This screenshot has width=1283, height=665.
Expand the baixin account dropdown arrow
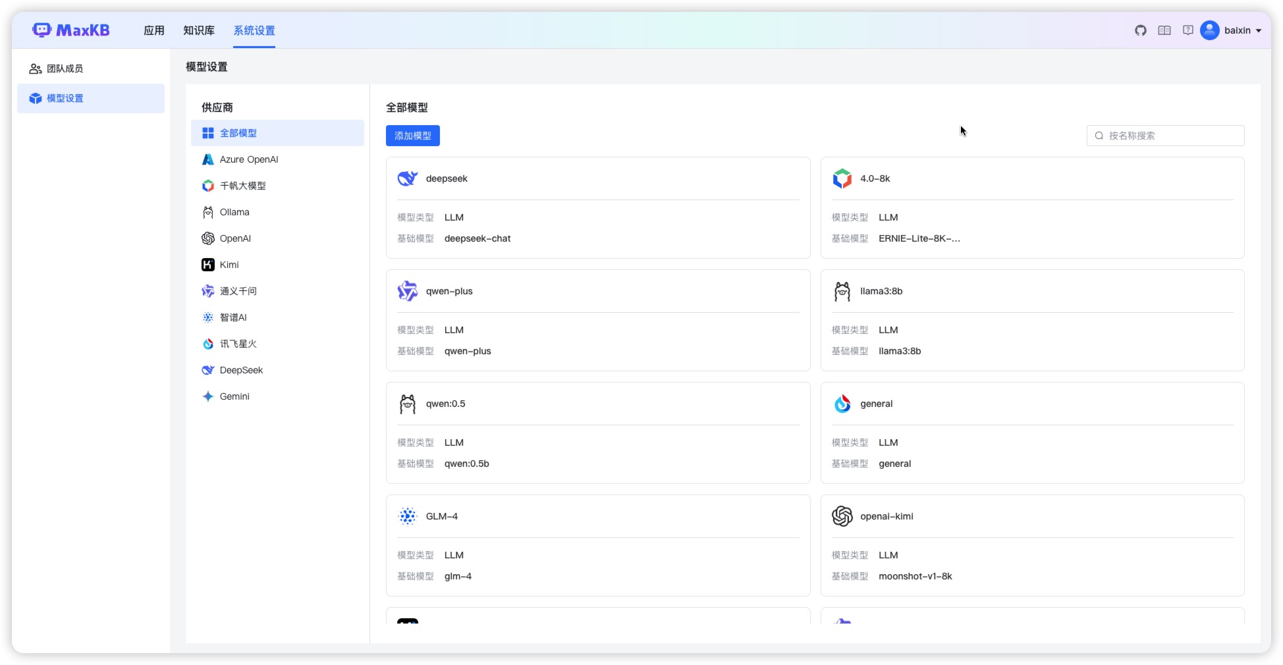(1259, 31)
